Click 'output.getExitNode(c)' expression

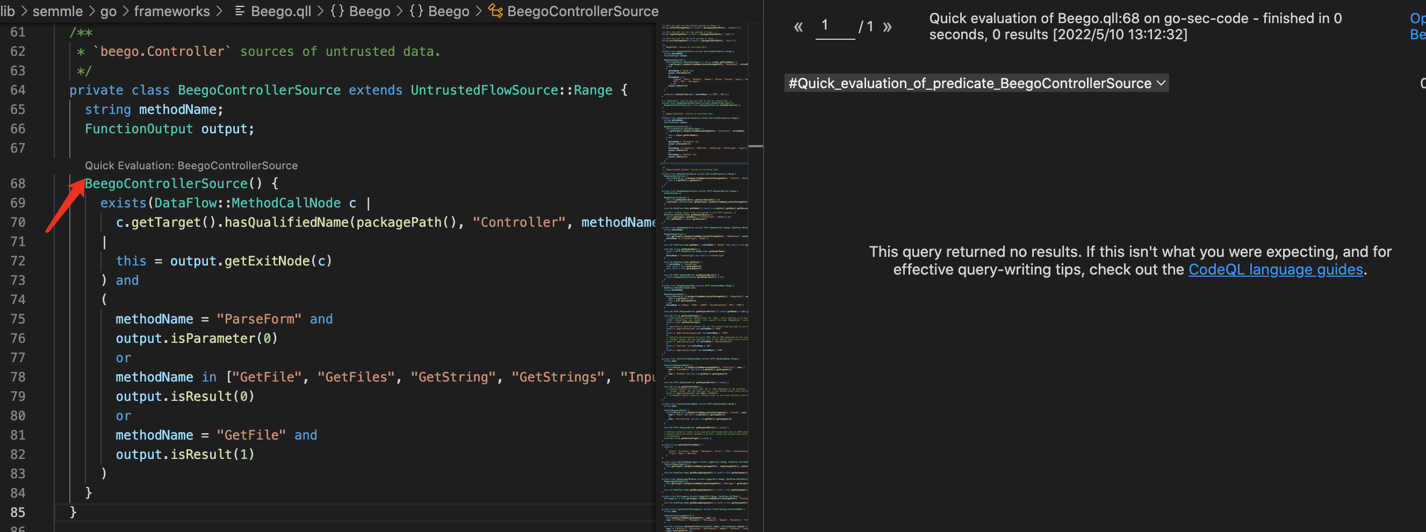[251, 261]
